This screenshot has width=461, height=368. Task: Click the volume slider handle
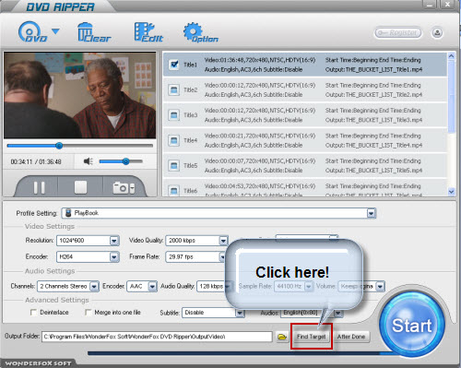pos(125,161)
